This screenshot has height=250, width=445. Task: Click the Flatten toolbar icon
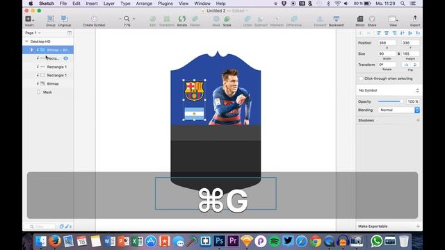tap(195, 19)
